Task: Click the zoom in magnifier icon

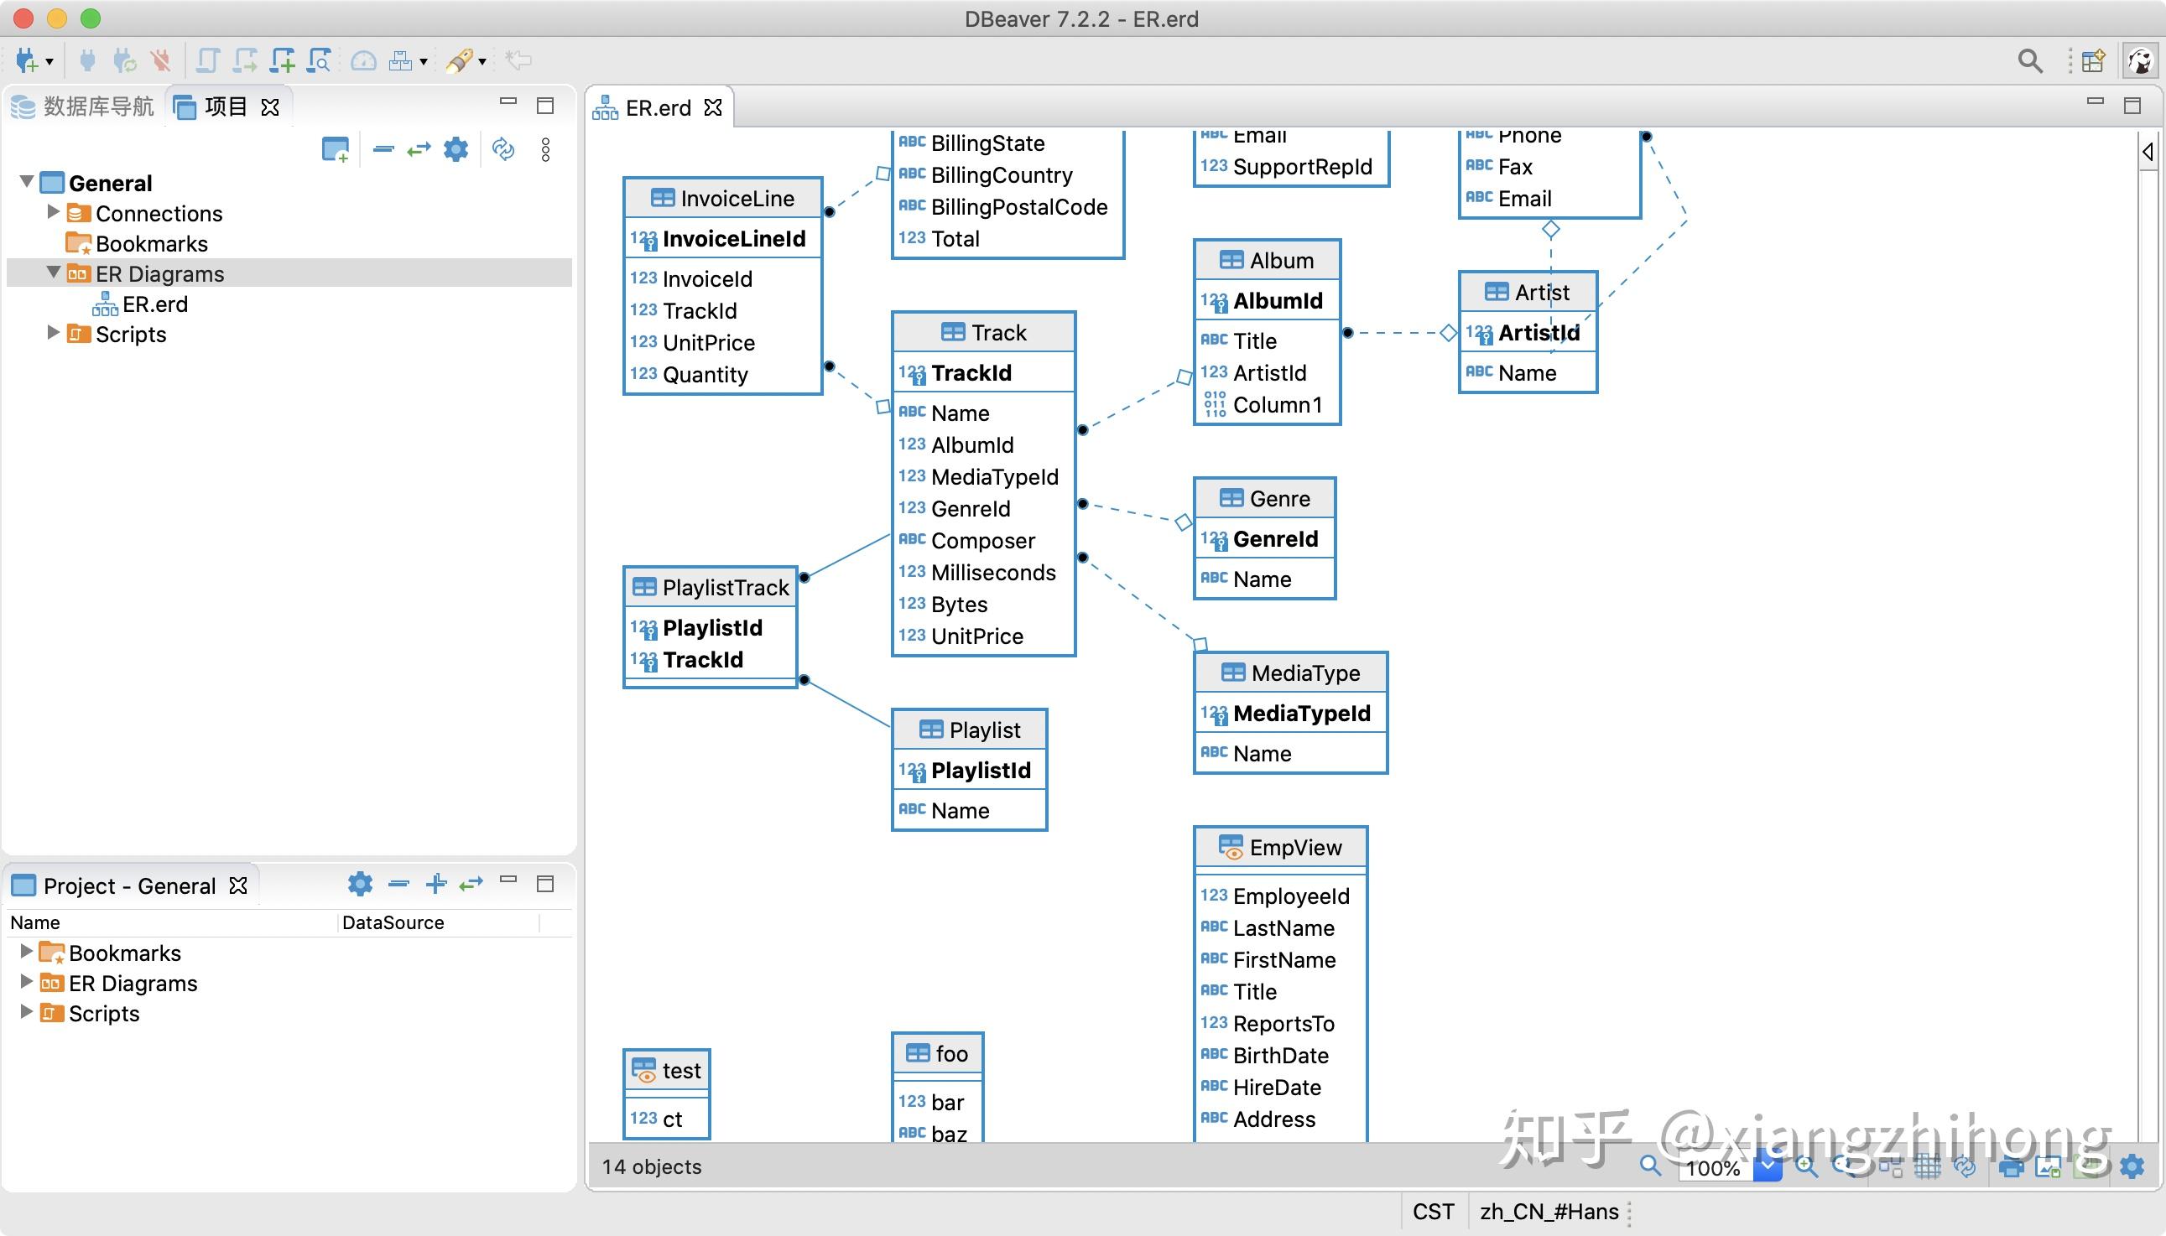Action: [x=1807, y=1167]
